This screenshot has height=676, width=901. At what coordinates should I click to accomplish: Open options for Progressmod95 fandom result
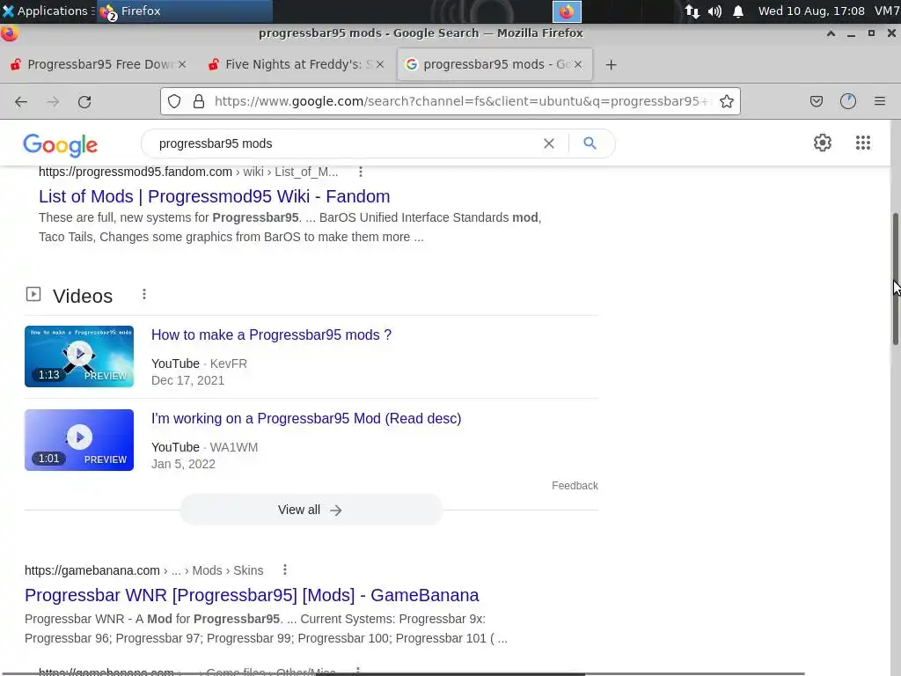tap(360, 172)
